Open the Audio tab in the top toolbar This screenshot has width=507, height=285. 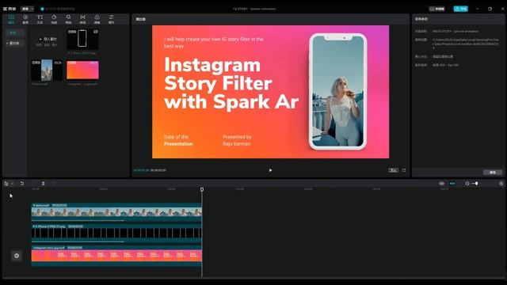pos(25,19)
